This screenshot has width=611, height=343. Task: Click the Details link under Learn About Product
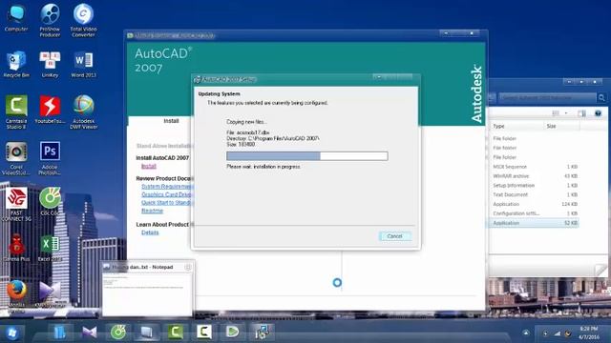tap(150, 232)
